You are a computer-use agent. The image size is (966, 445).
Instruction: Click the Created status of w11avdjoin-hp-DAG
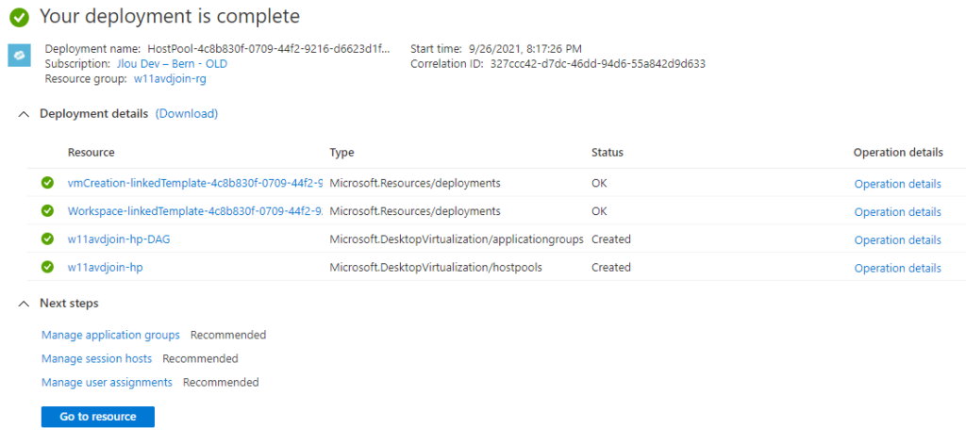[611, 239]
